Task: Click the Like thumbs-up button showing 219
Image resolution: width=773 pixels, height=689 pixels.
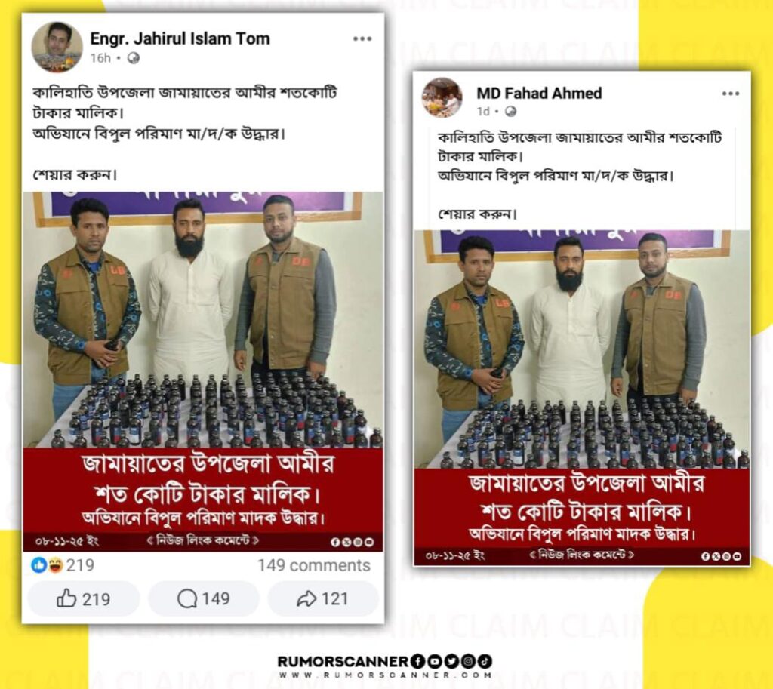Action: (83, 598)
